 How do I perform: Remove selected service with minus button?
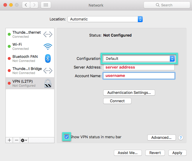(x=16, y=140)
